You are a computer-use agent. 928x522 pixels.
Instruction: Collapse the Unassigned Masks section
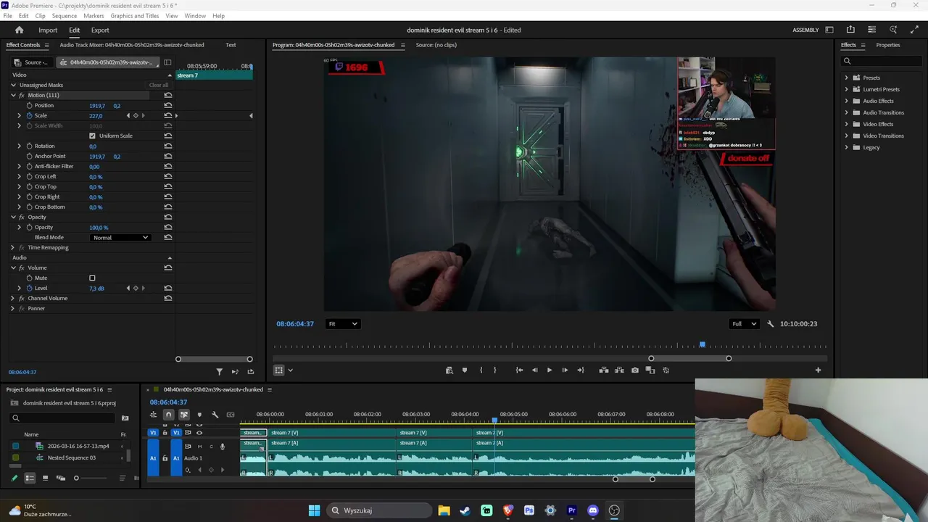point(13,85)
